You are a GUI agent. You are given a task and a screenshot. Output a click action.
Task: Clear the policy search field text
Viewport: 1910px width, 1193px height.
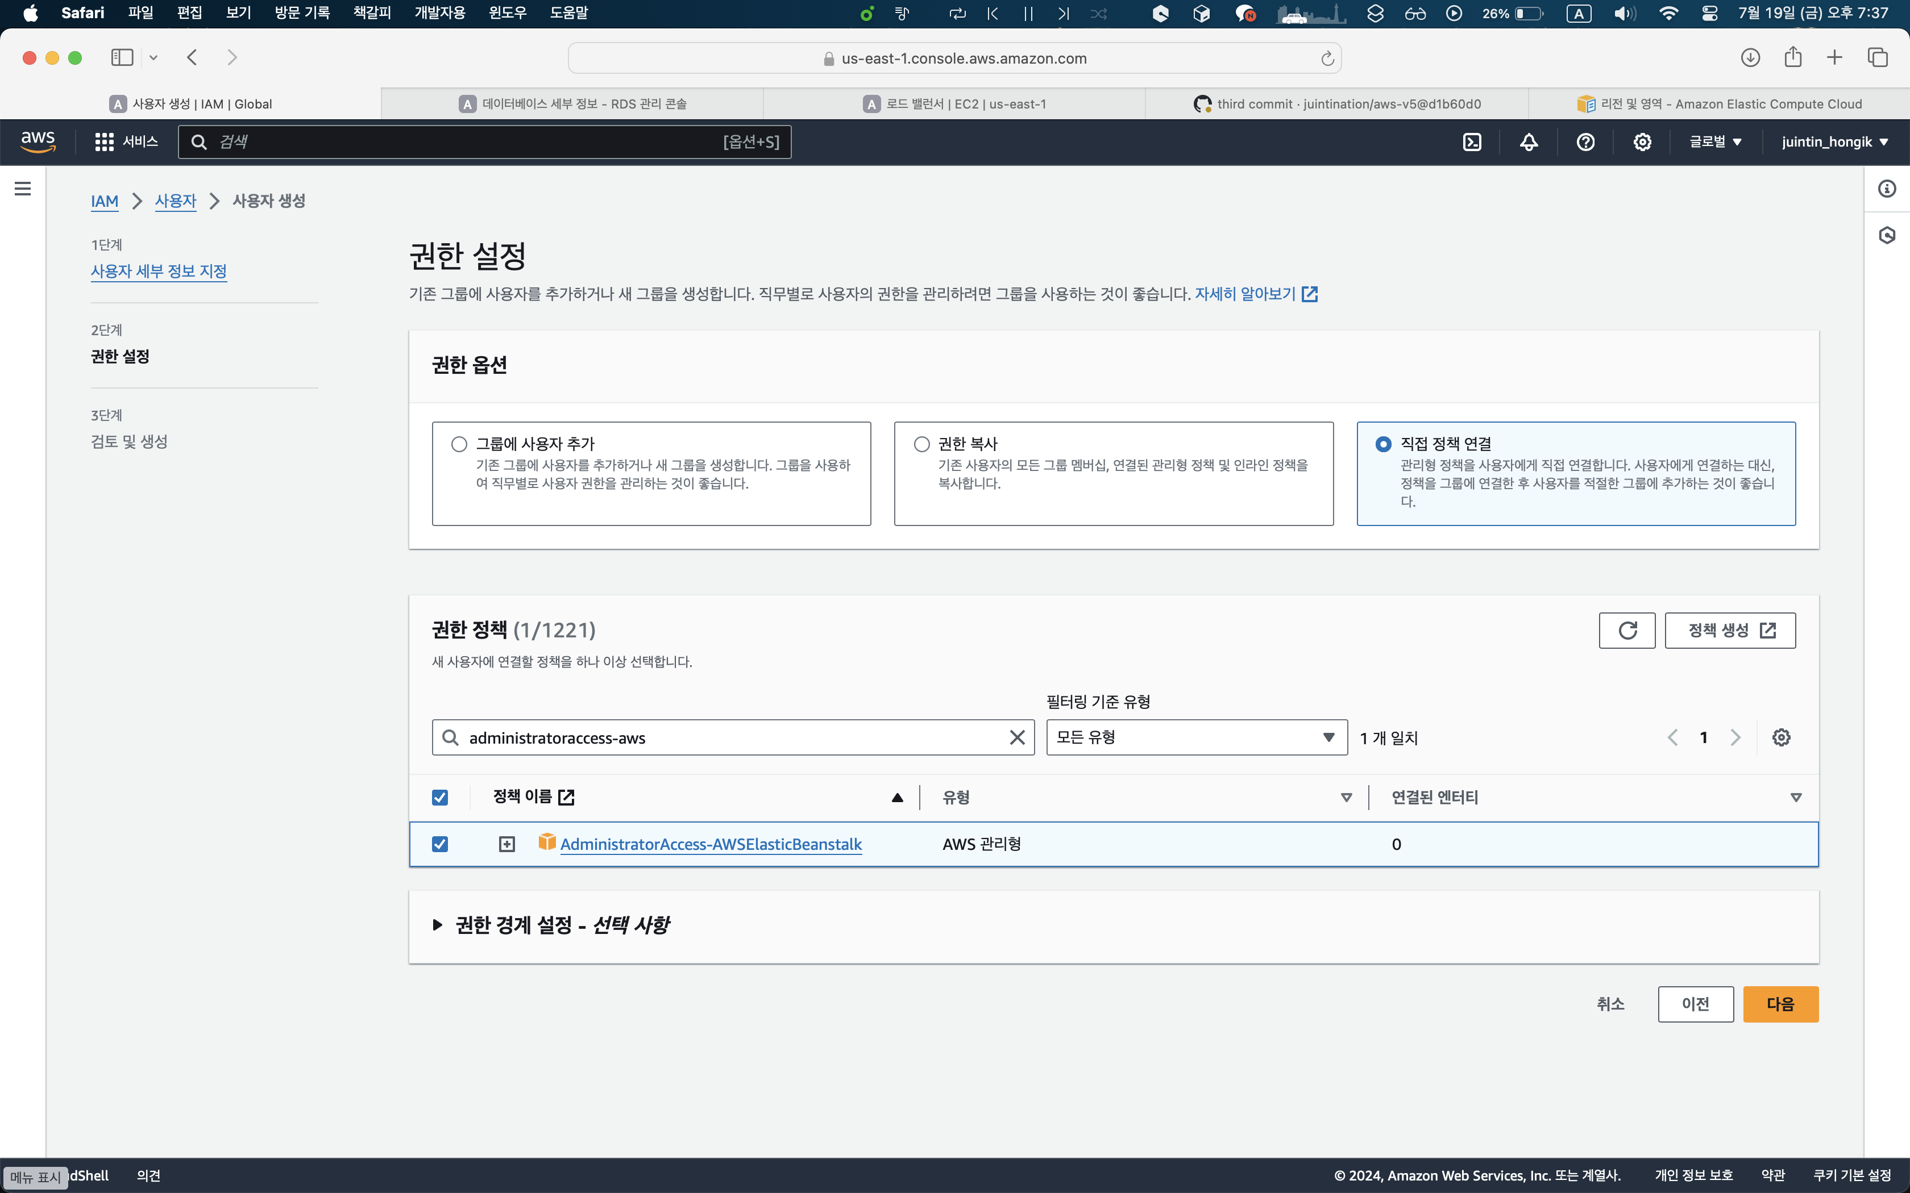tap(1018, 738)
